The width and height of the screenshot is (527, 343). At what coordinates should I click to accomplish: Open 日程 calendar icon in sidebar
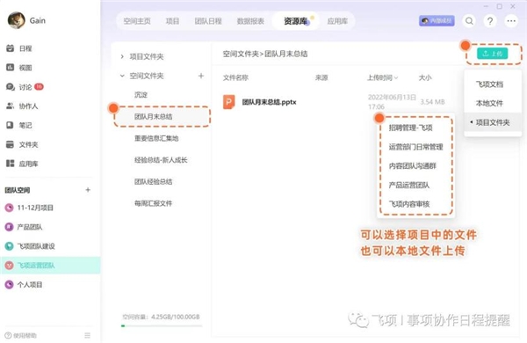tap(10, 48)
